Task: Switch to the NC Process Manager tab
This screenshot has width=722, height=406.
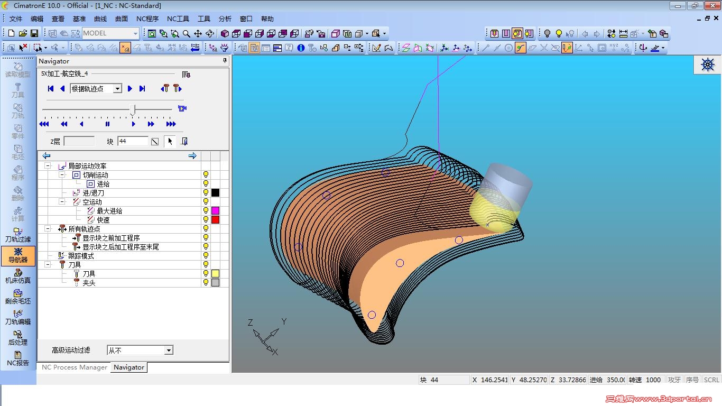Action: click(x=74, y=367)
